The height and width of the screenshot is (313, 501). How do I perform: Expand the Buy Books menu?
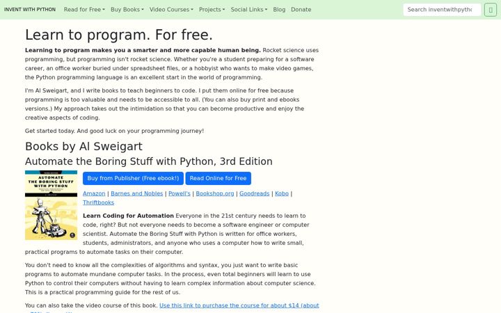(127, 10)
